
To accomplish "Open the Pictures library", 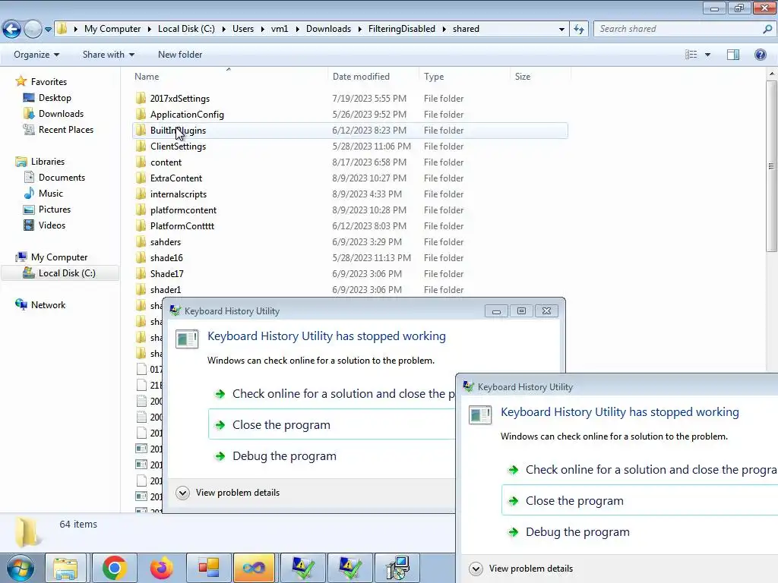I will (x=55, y=210).
